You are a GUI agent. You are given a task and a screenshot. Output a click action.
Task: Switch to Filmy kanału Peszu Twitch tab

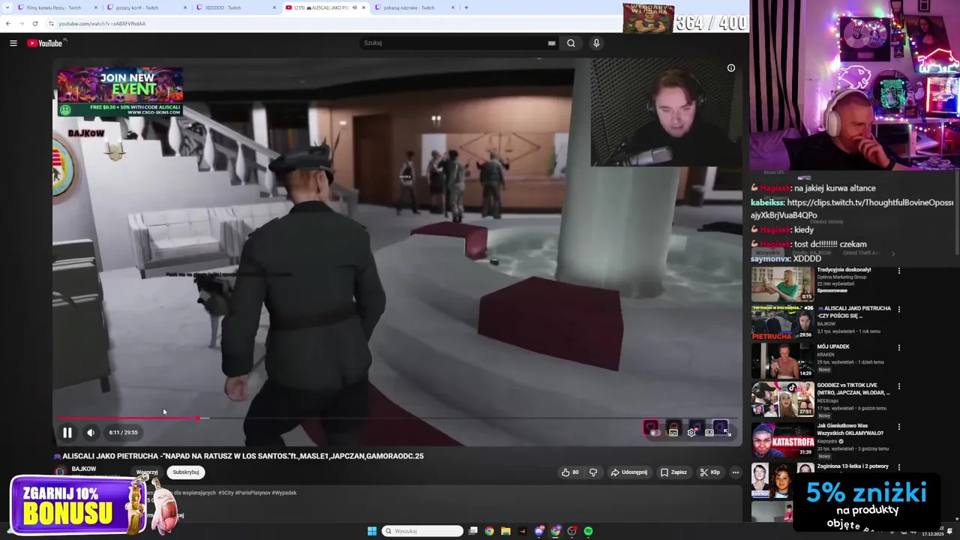[x=54, y=7]
